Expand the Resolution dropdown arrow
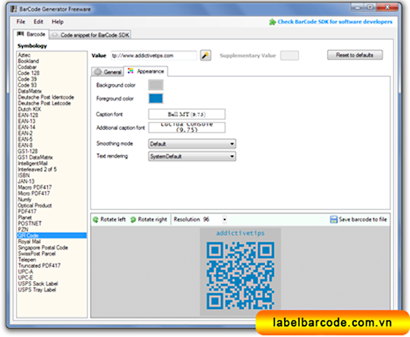 click(224, 219)
